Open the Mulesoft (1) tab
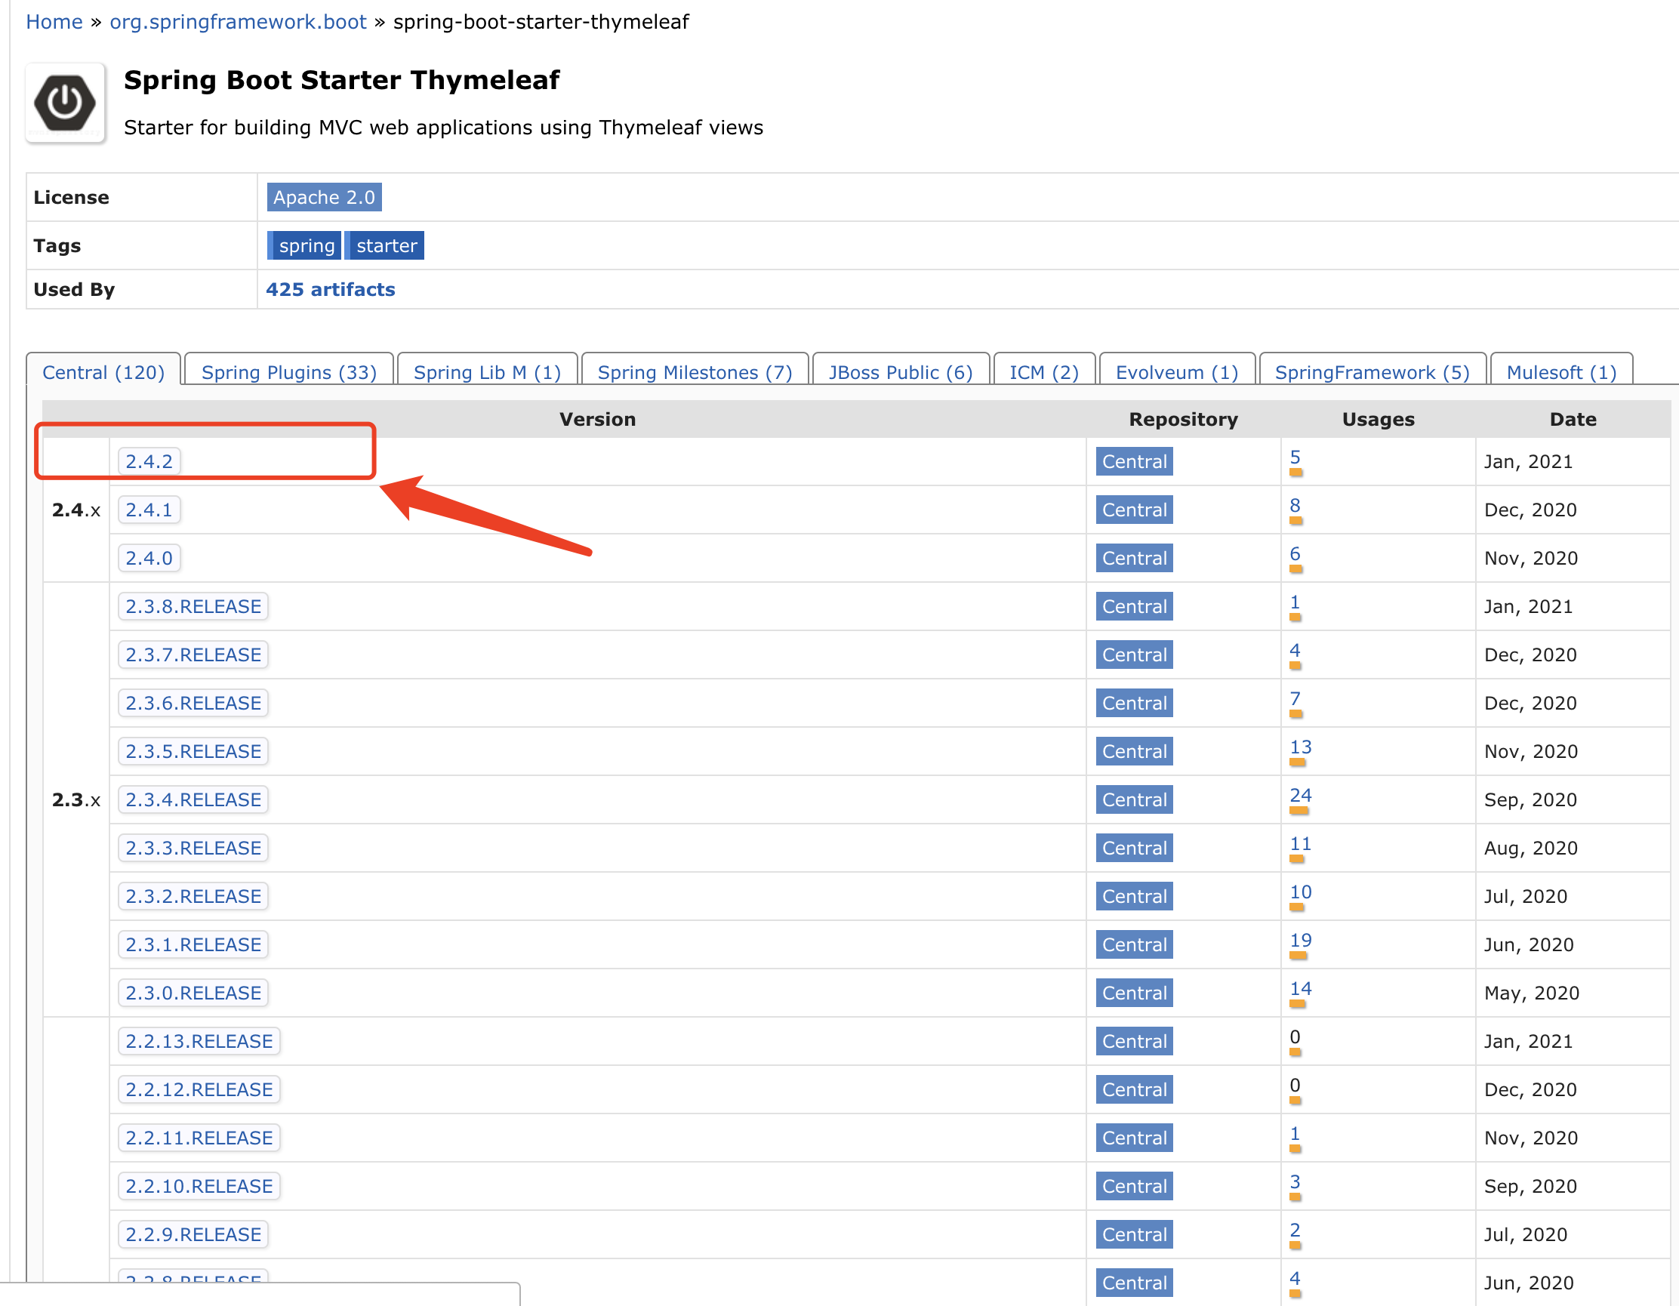This screenshot has width=1679, height=1306. pos(1560,373)
